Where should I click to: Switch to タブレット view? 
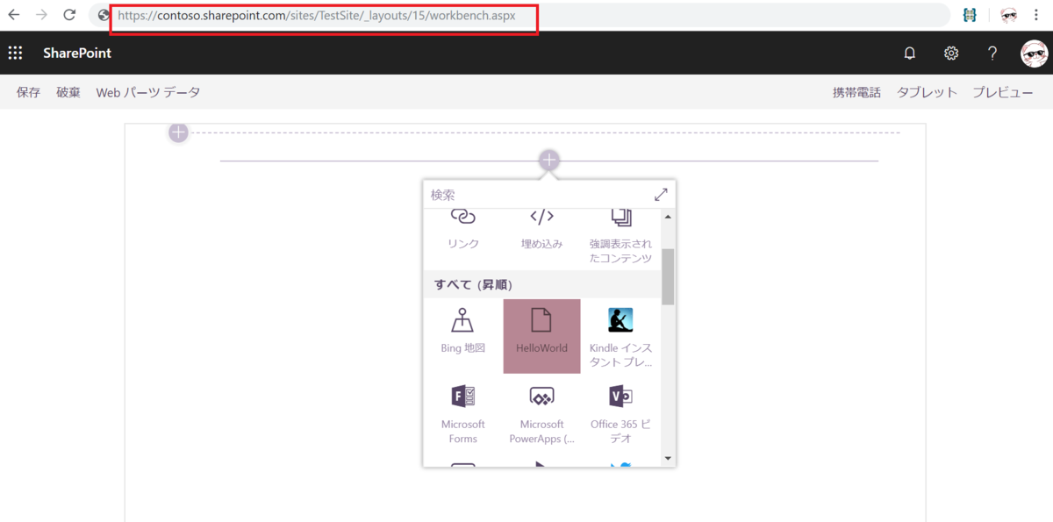coord(927,92)
